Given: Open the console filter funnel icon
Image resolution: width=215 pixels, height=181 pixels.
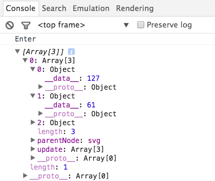Looking at the screenshot, I should pos(26,25).
